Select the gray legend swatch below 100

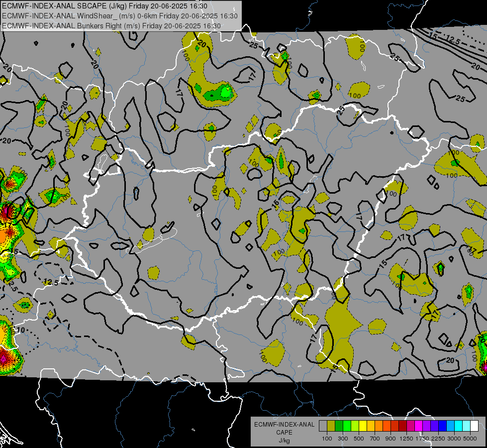(x=323, y=426)
